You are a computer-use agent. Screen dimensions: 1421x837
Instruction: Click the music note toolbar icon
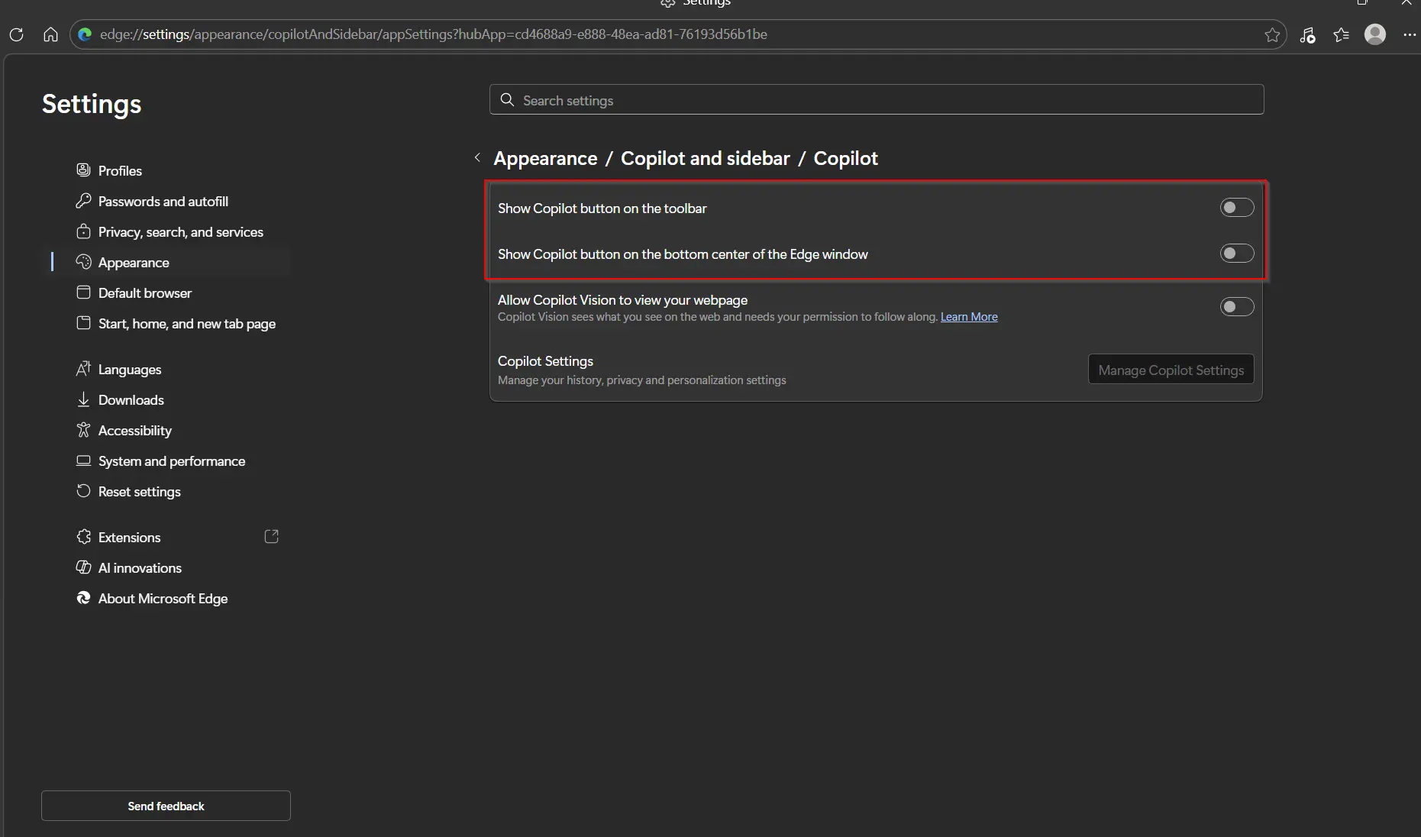(1307, 34)
